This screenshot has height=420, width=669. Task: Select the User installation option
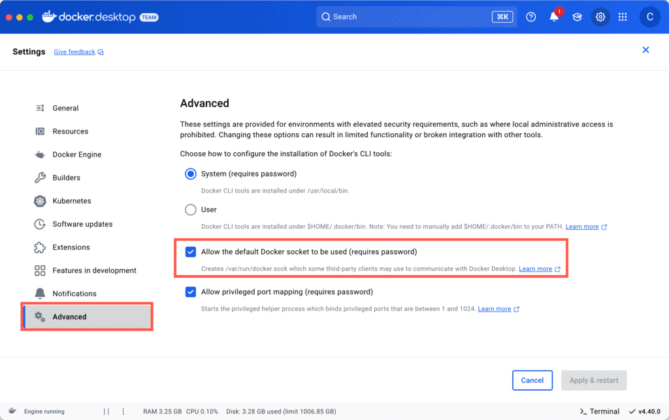pyautogui.click(x=190, y=210)
